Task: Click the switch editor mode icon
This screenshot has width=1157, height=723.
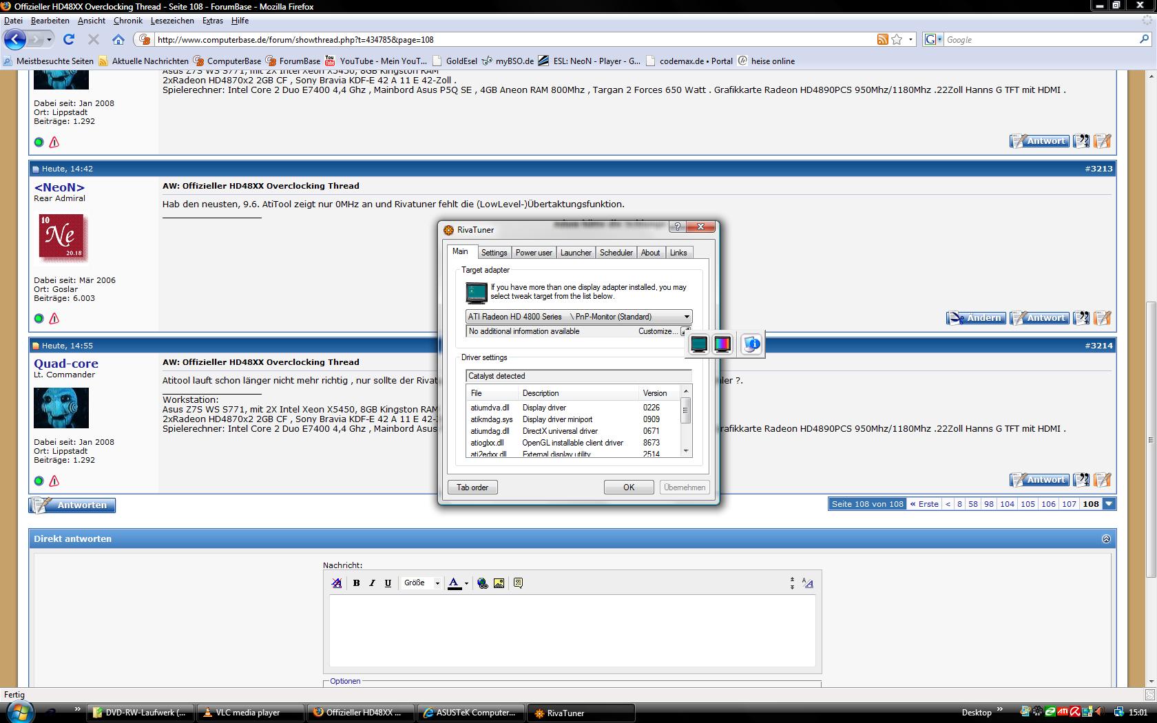Action: [x=808, y=583]
